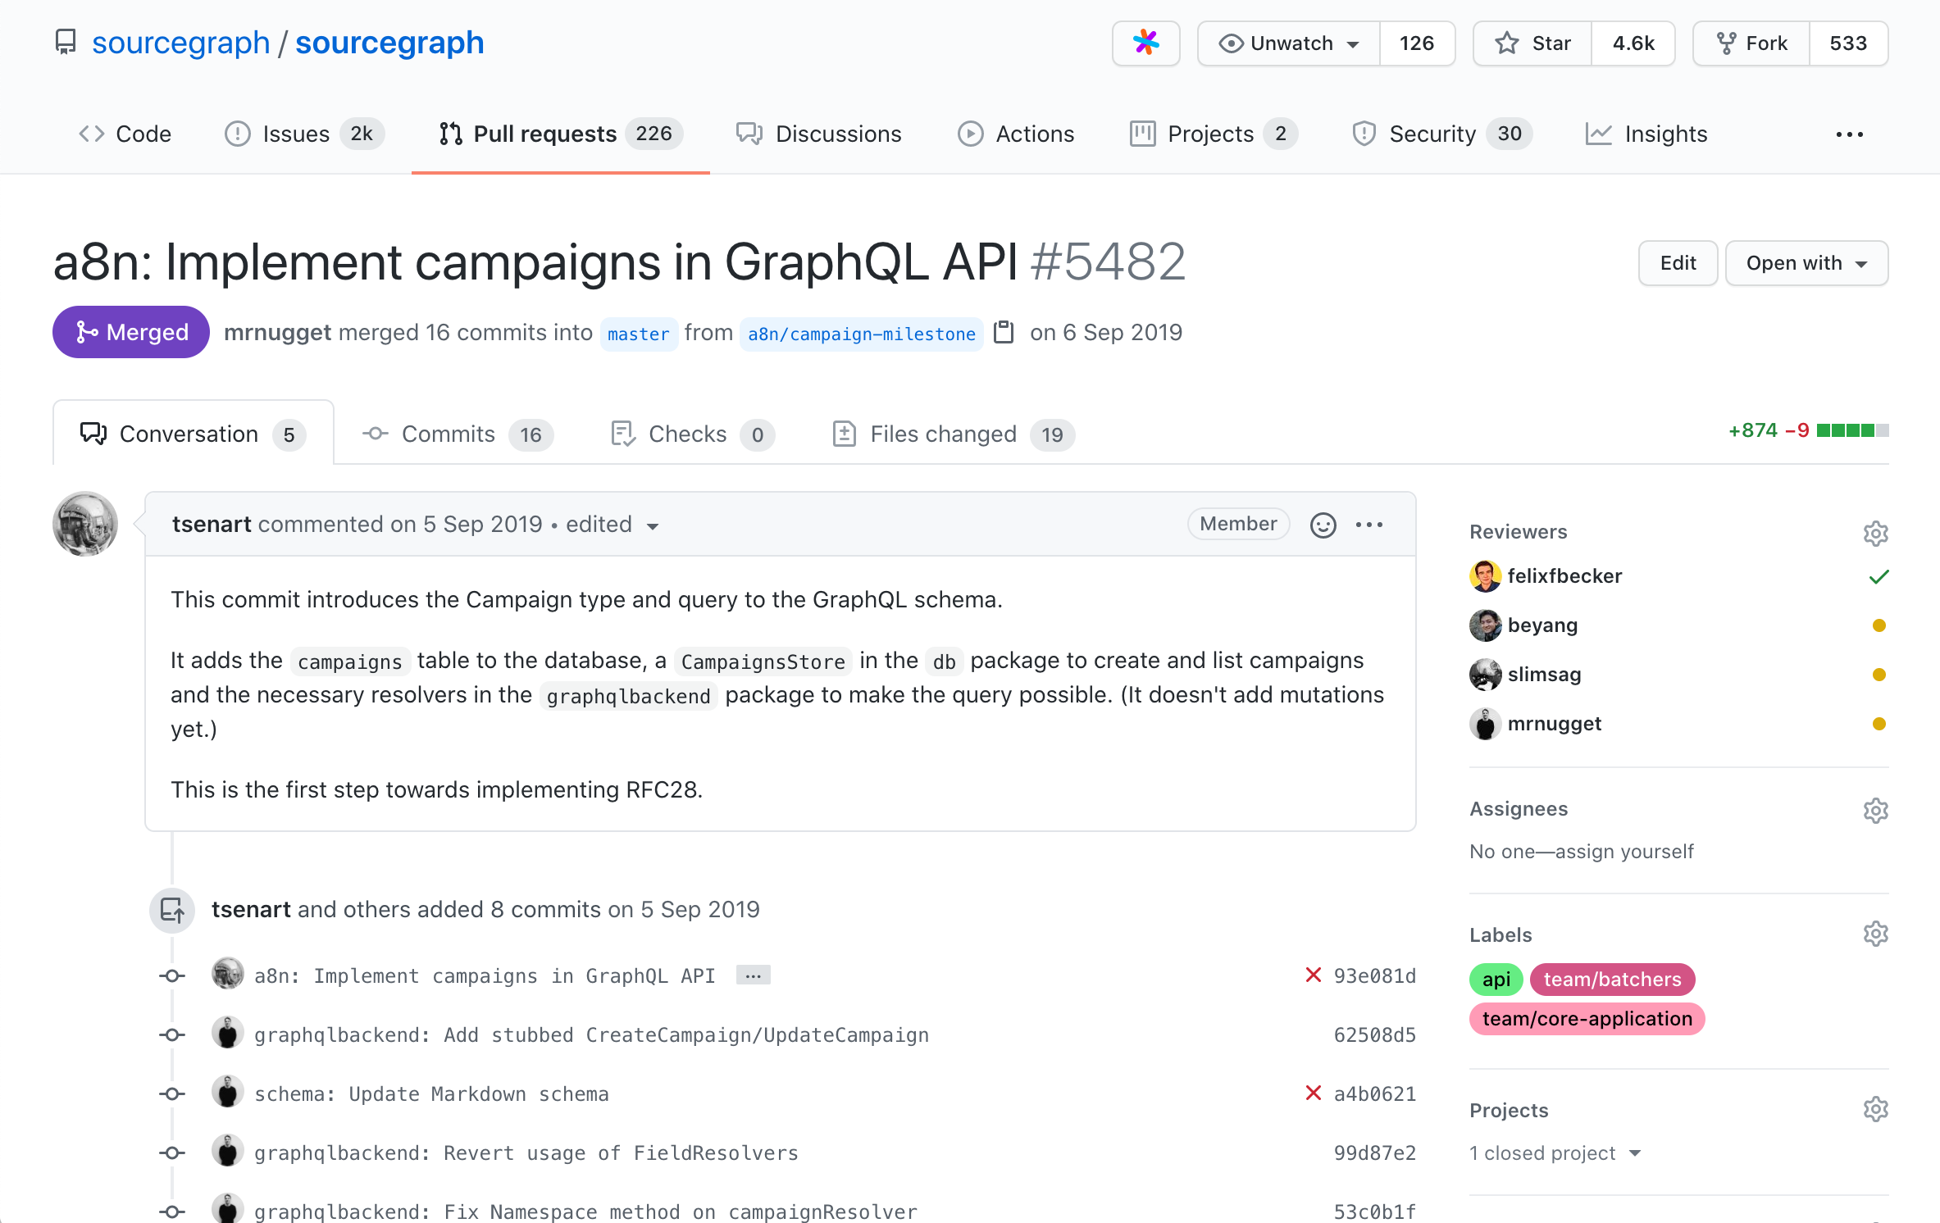Screen dimensions: 1940x1223
Task: Open emoji reaction picker on tsenart's comment
Action: [1323, 524]
